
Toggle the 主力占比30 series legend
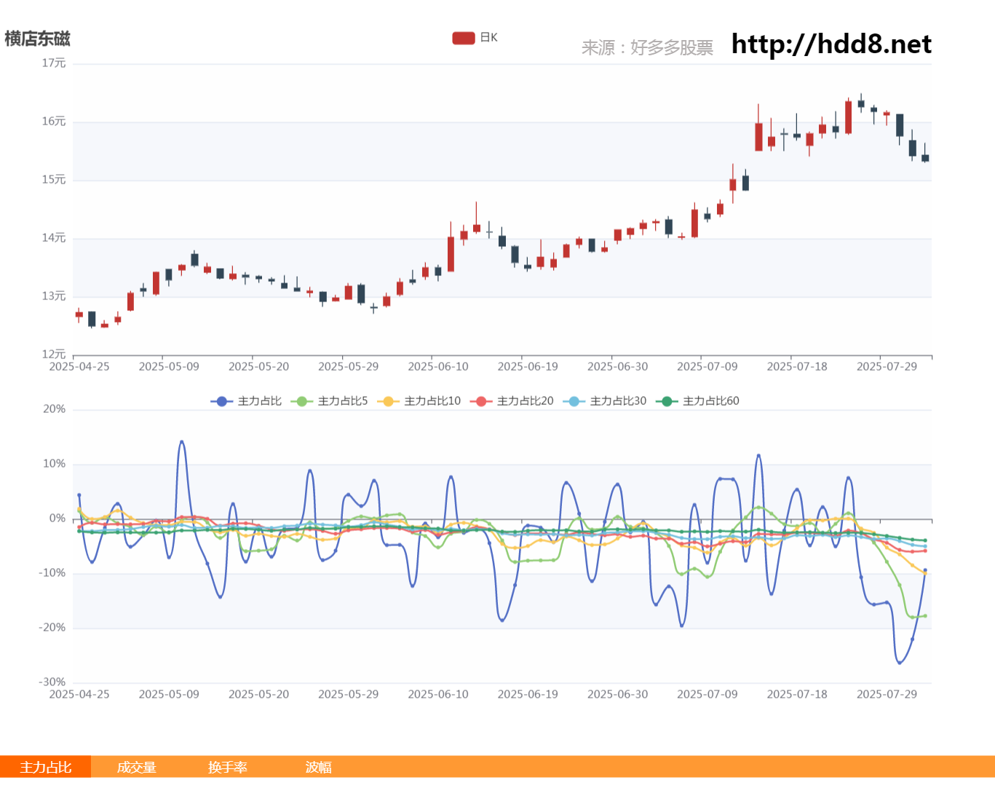(604, 401)
